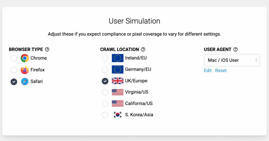Click the Edit user agent link
The height and width of the screenshot is (141, 269).
[208, 70]
